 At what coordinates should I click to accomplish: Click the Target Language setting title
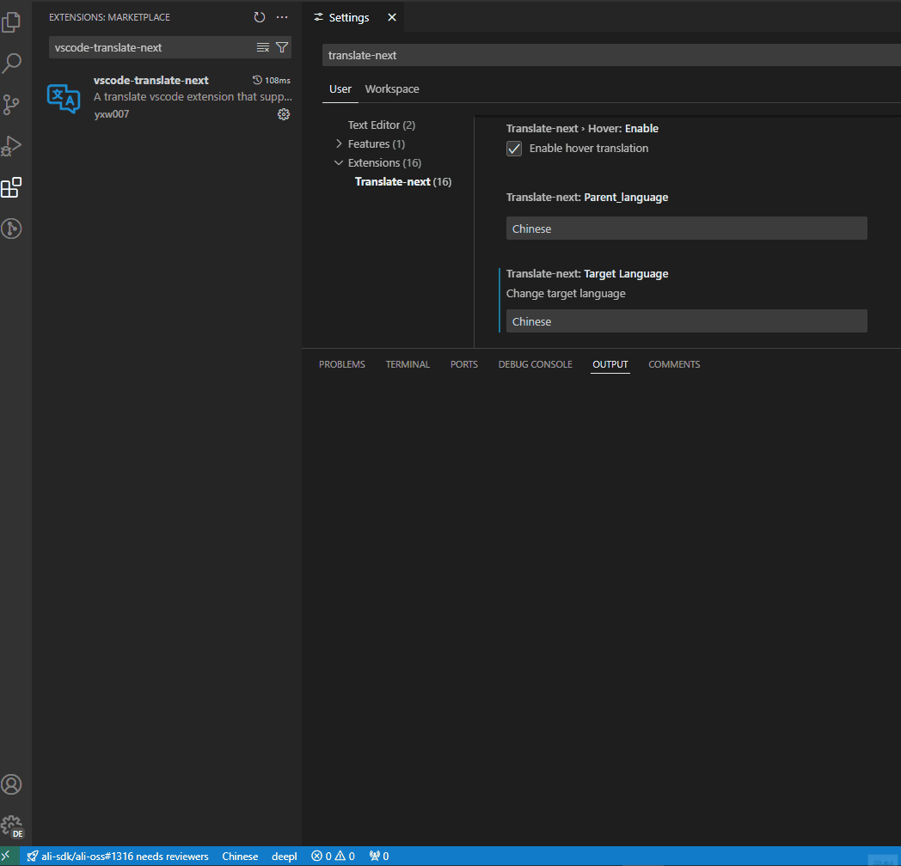[586, 273]
